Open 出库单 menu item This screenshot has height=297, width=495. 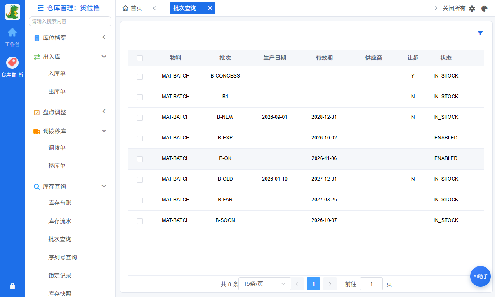click(x=57, y=92)
